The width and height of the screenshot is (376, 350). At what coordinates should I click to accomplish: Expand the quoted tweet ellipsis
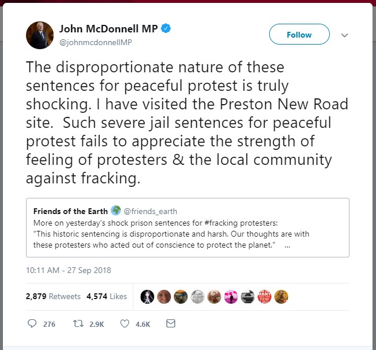click(287, 246)
